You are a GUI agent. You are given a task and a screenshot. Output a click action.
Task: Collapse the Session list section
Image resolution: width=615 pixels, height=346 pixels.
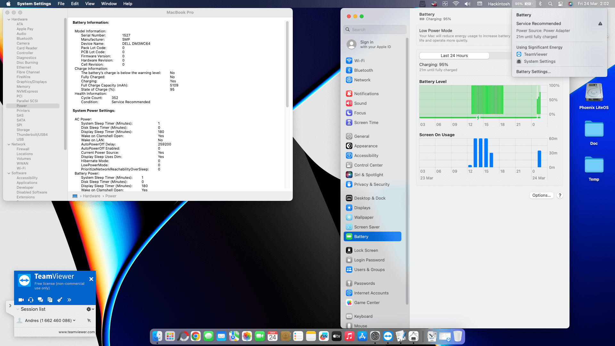[18, 309]
